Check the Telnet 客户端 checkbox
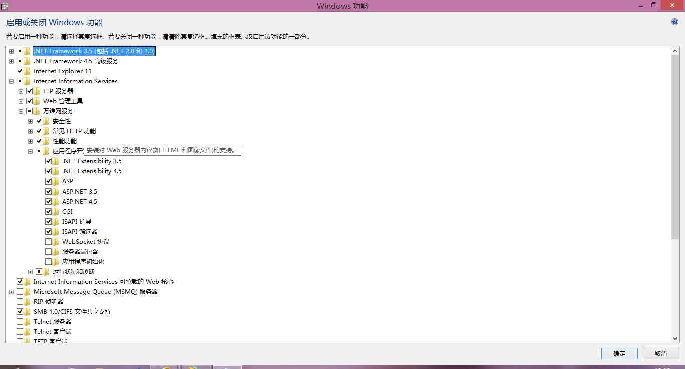Viewport: 685px width, 369px height. 20,331
